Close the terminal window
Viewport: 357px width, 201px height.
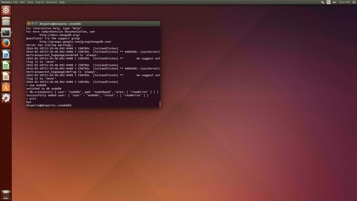coord(29,23)
